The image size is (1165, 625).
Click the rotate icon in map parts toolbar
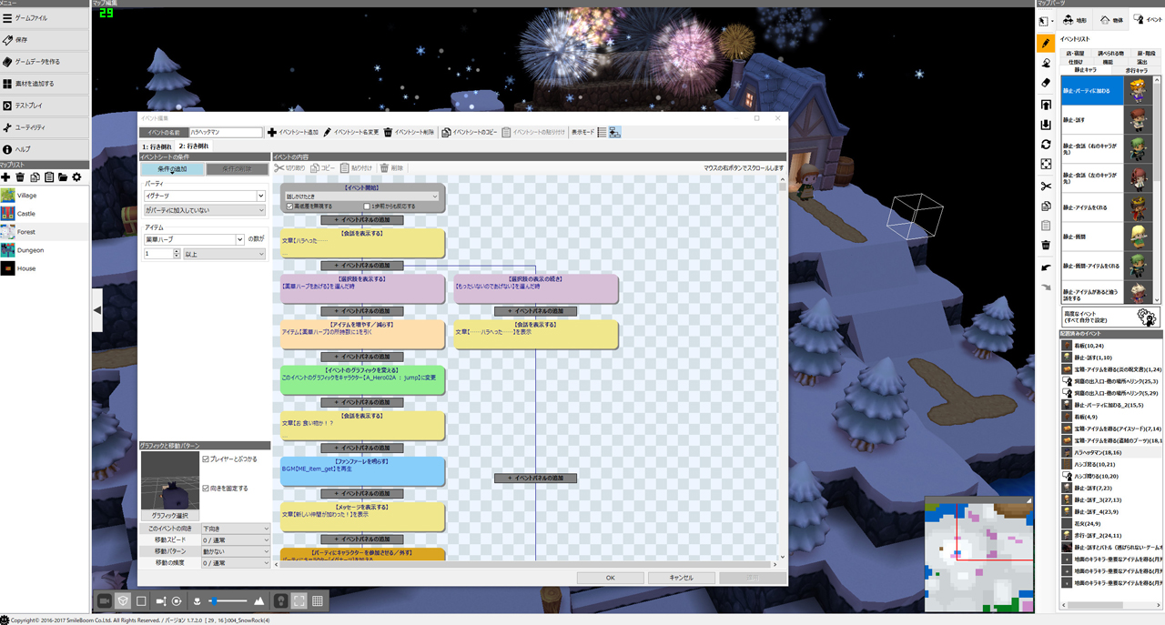point(1046,144)
